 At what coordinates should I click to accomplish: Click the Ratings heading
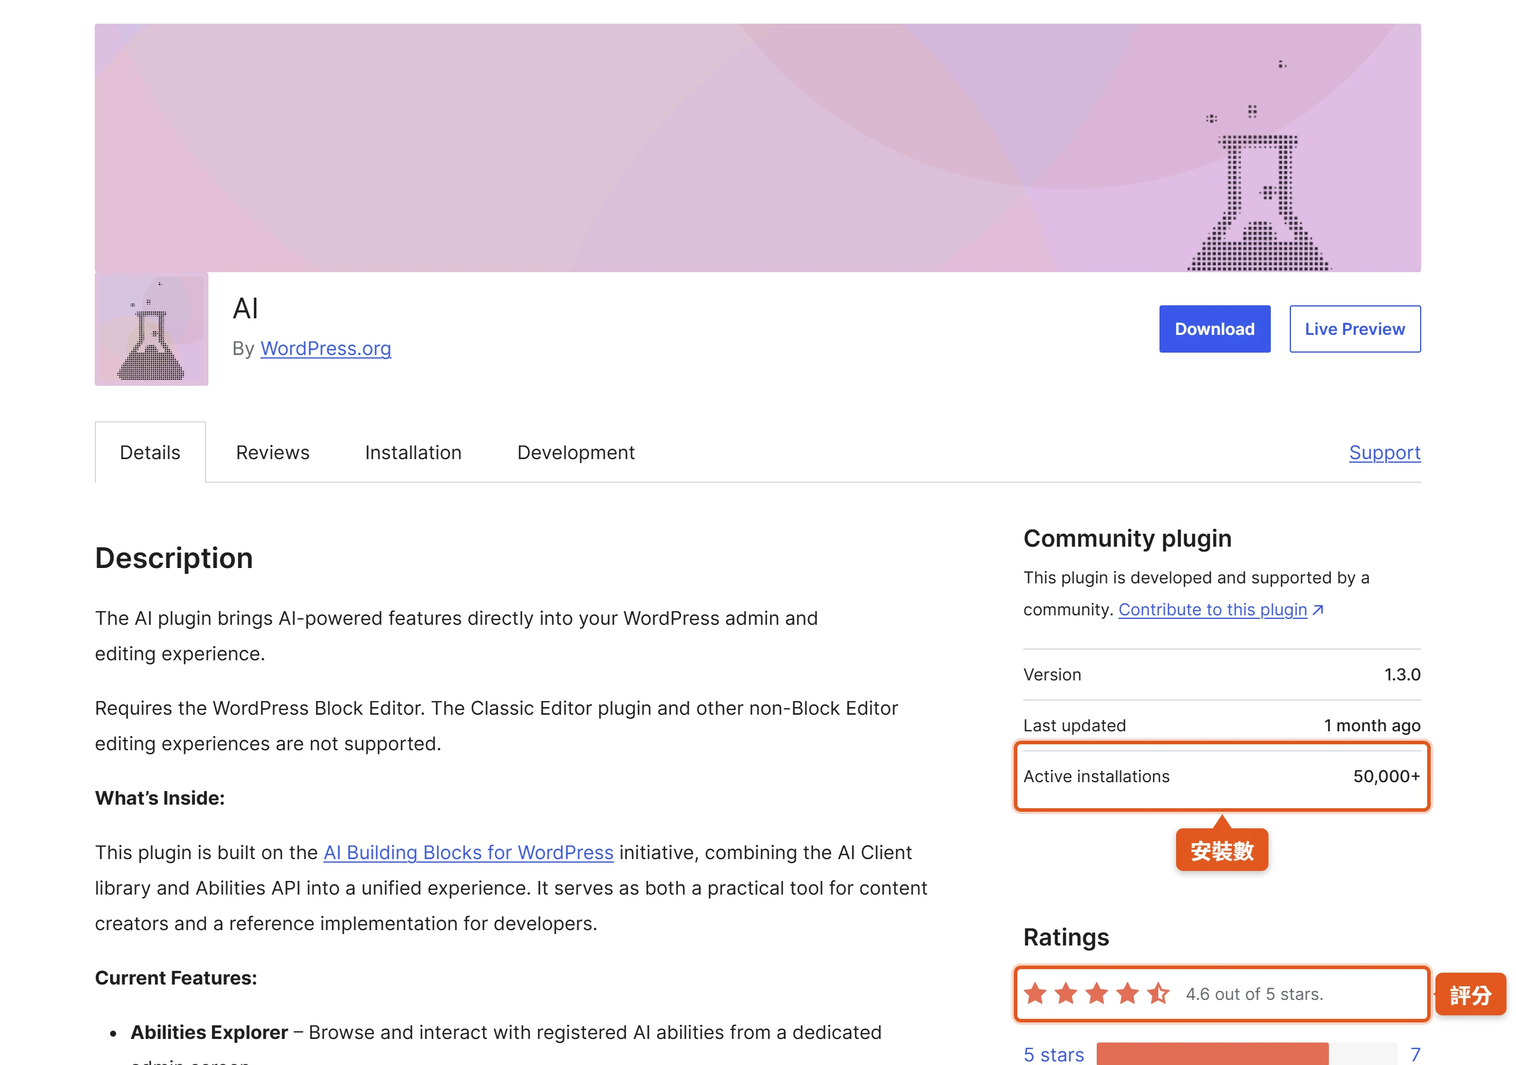[1066, 937]
